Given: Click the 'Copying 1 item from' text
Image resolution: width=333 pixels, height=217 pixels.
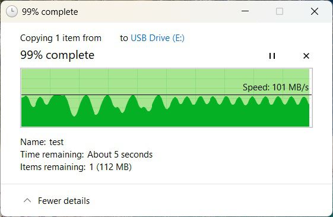Looking at the screenshot, I should (x=61, y=38).
